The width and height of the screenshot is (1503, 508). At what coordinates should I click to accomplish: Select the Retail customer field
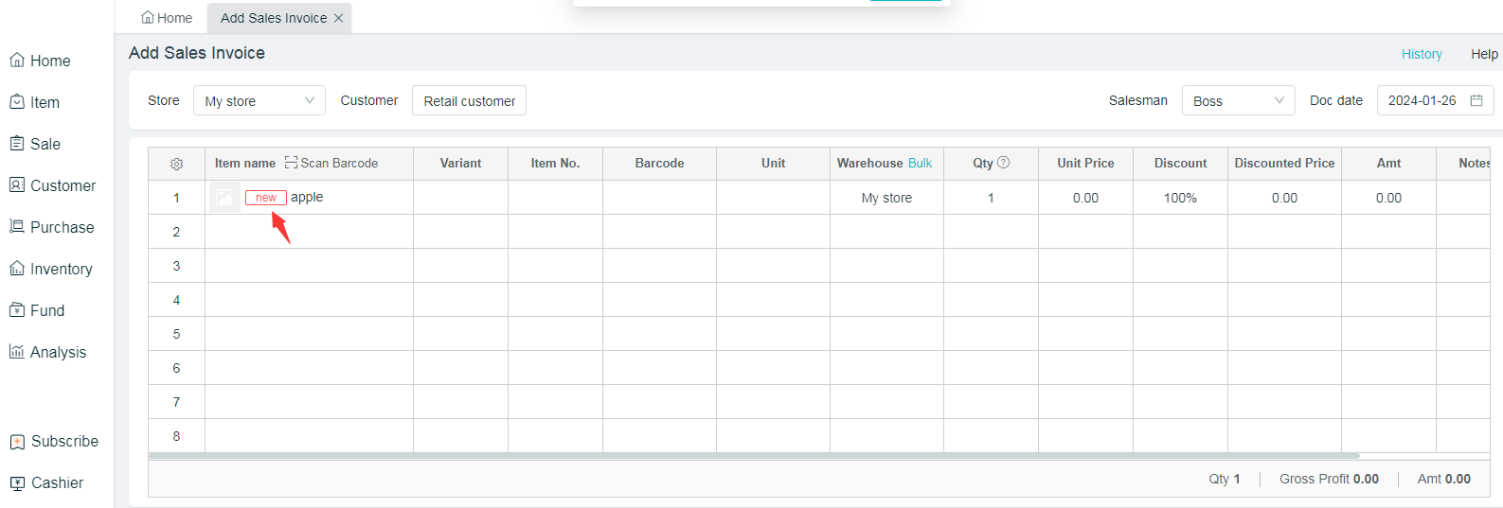pyautogui.click(x=469, y=100)
